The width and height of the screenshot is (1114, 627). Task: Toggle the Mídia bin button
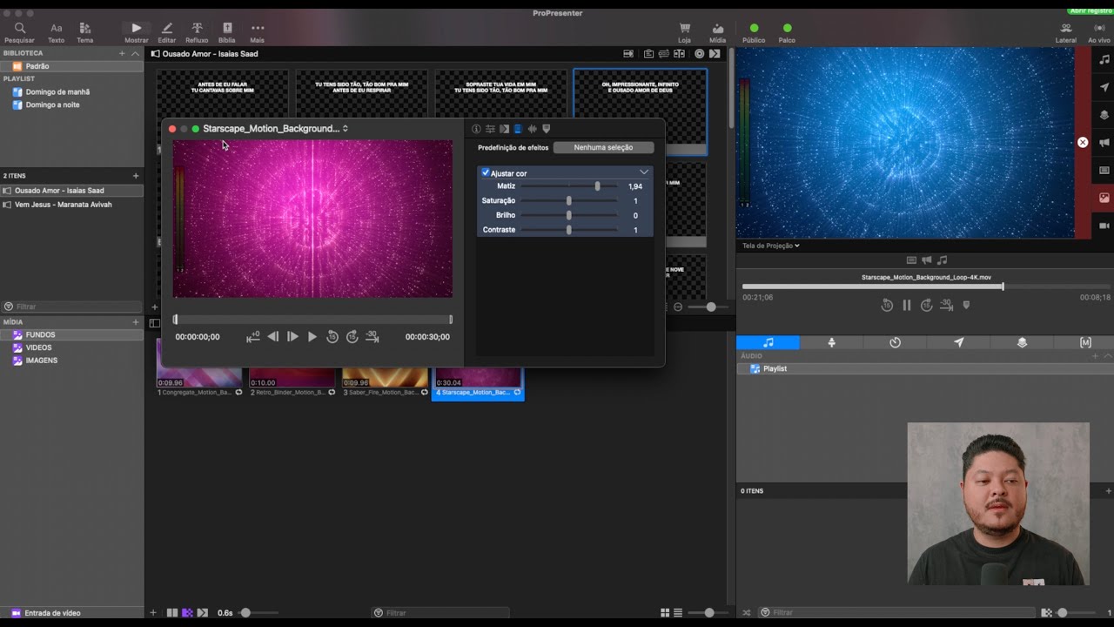click(717, 32)
